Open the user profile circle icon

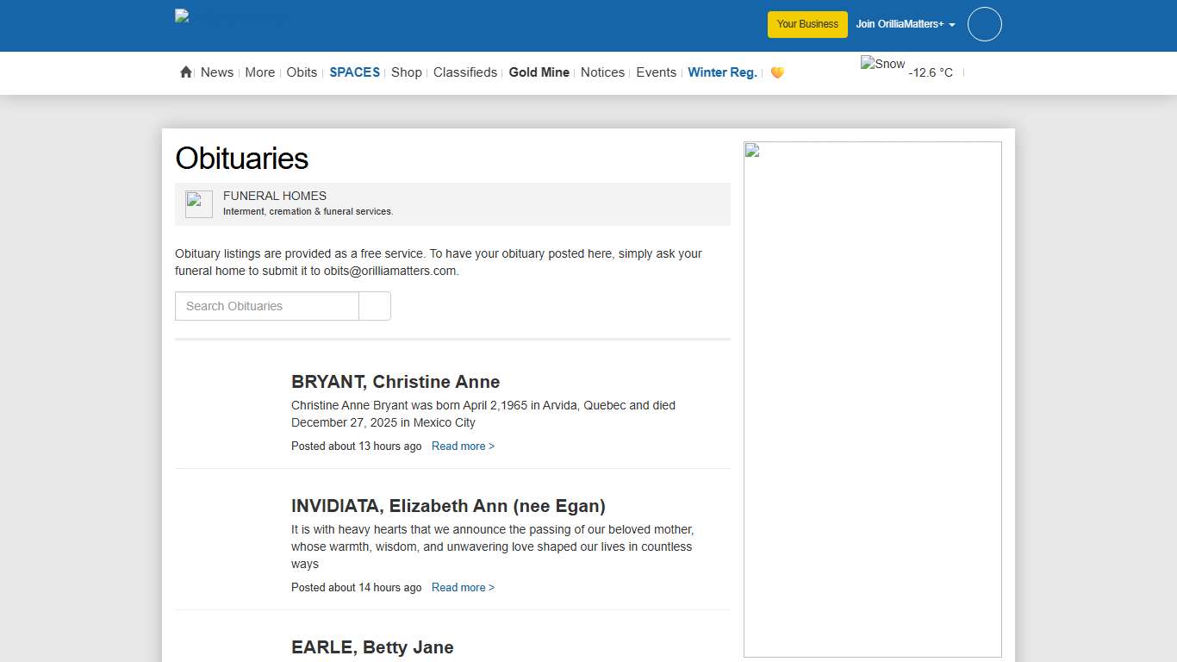984,24
